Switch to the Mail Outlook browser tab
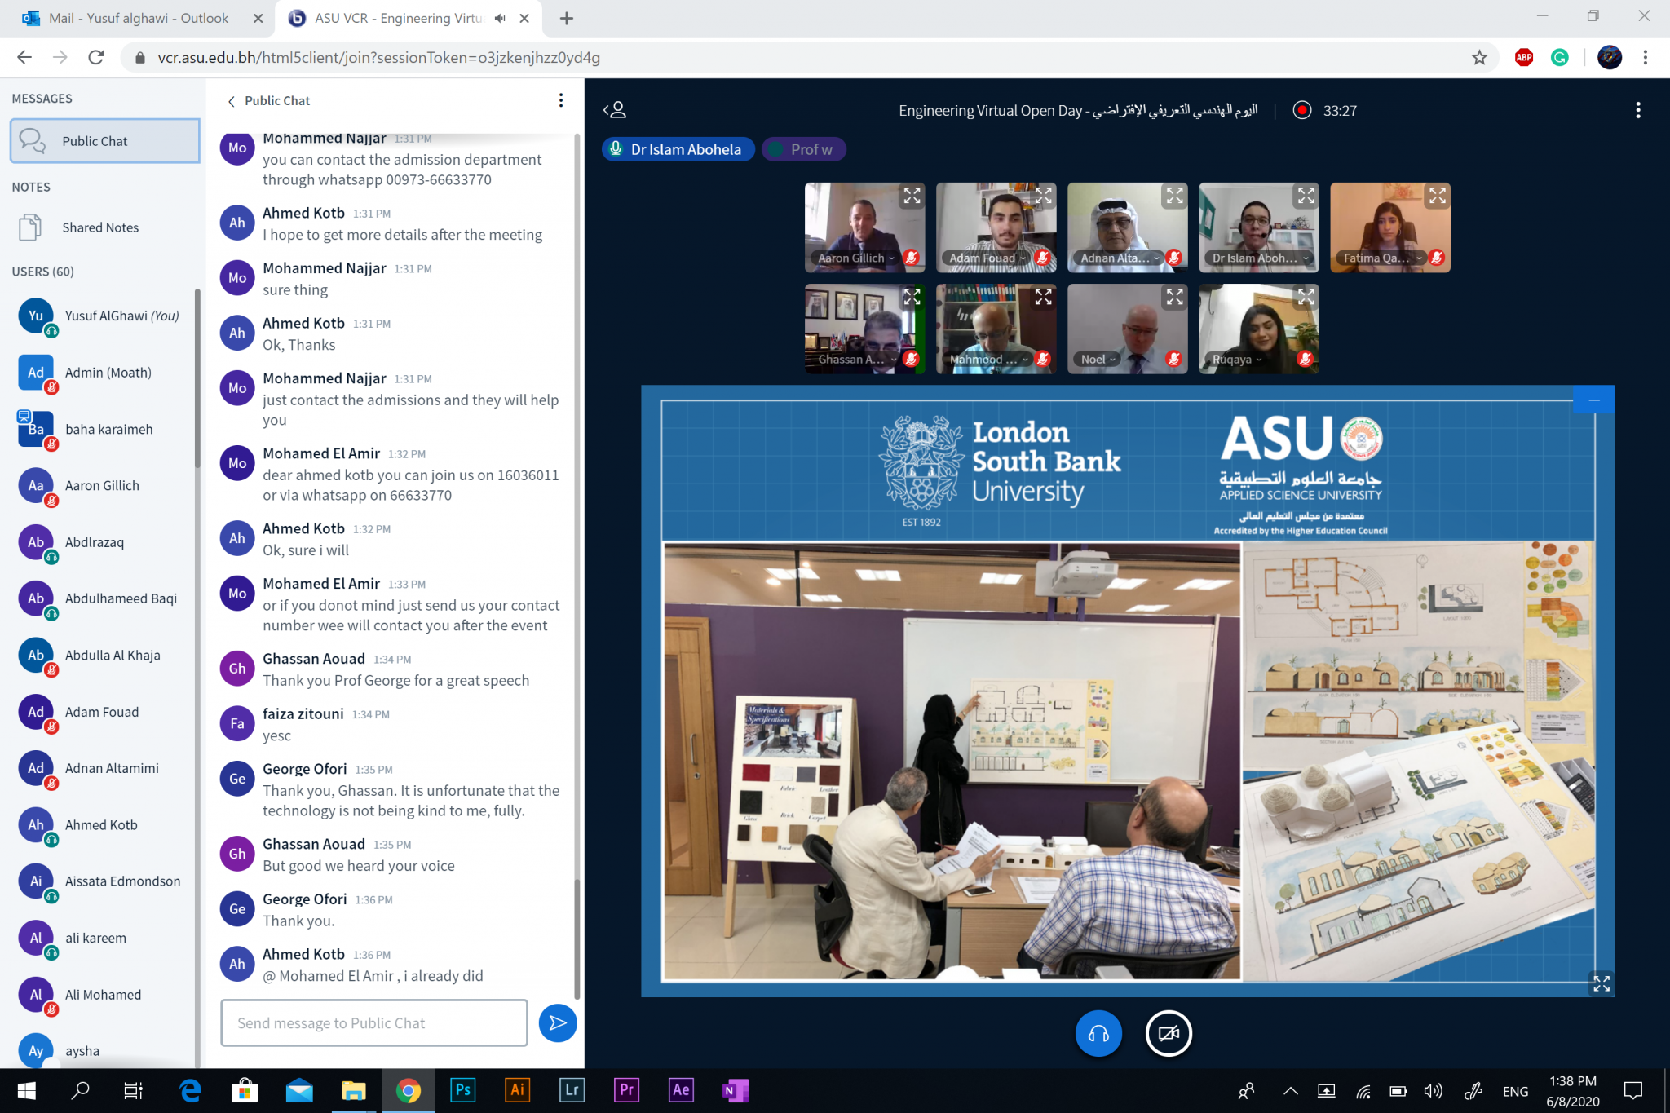 pyautogui.click(x=139, y=18)
